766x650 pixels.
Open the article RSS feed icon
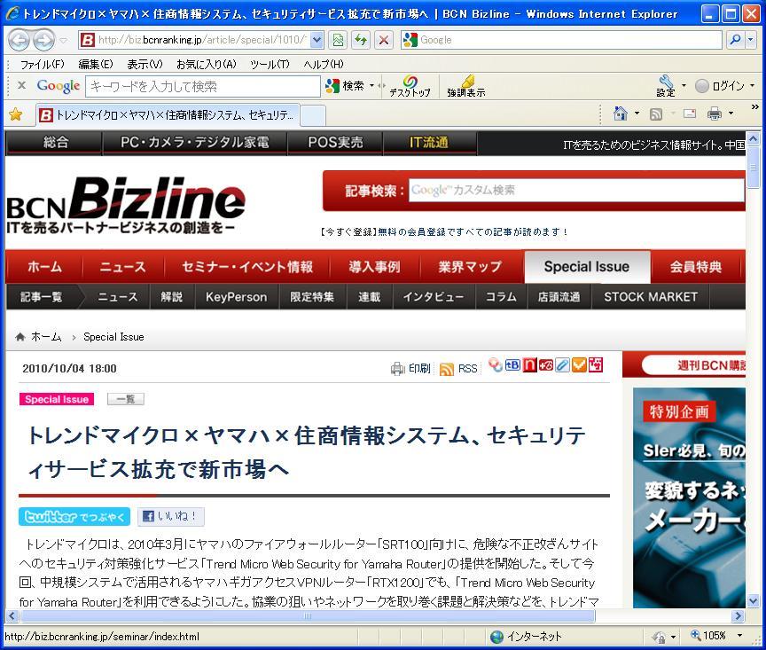click(x=447, y=369)
